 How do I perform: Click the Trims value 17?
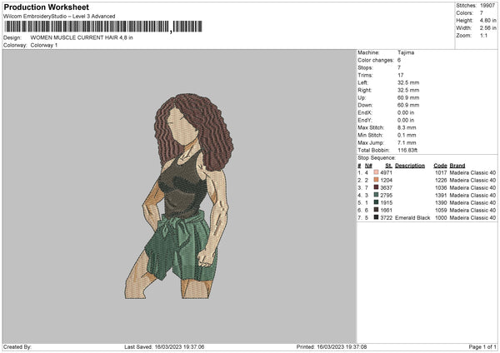(401, 75)
